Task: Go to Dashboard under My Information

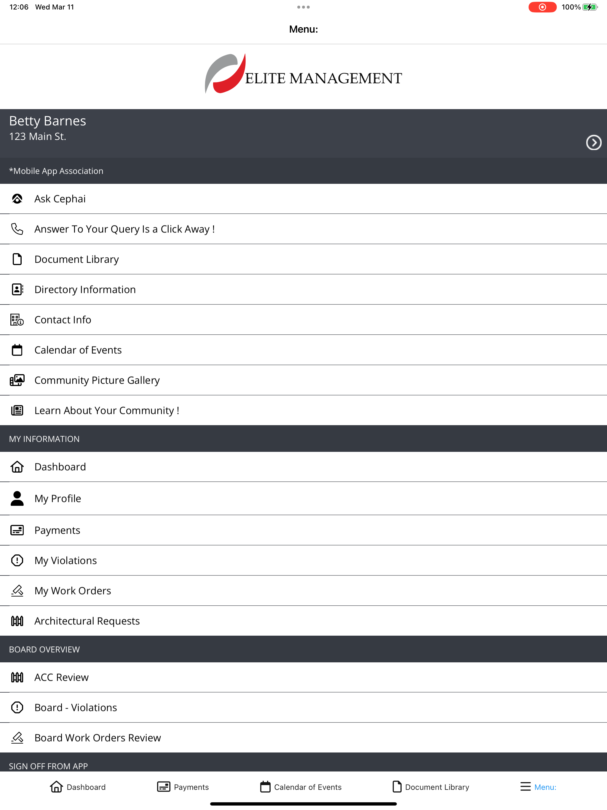Action: click(303, 467)
